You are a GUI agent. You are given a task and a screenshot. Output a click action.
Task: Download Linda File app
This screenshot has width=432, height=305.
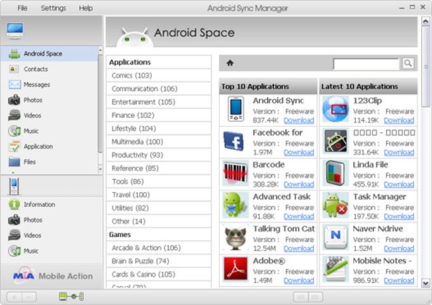(399, 185)
